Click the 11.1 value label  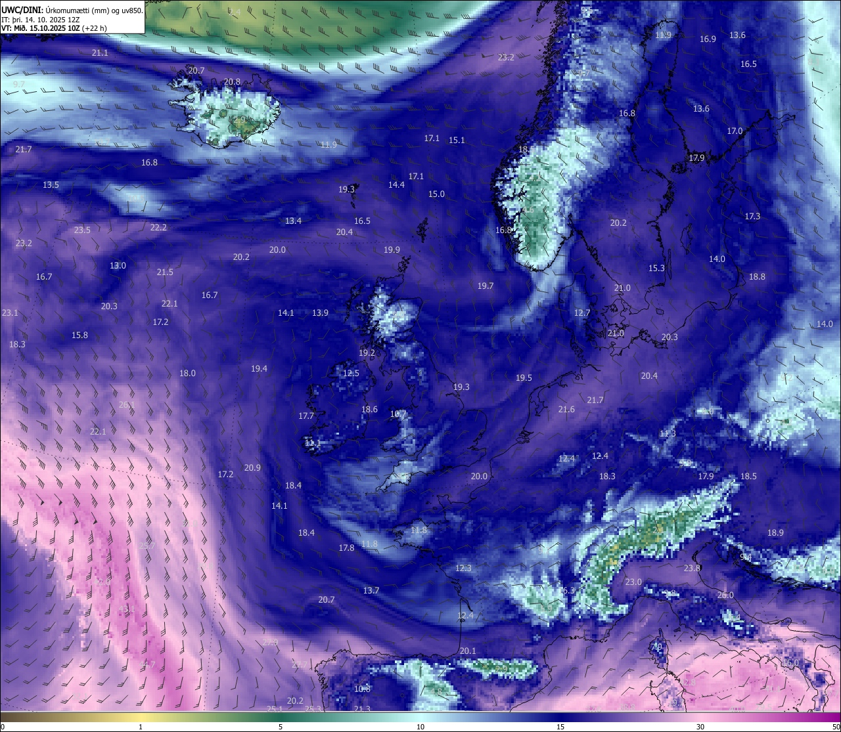[x=313, y=443]
